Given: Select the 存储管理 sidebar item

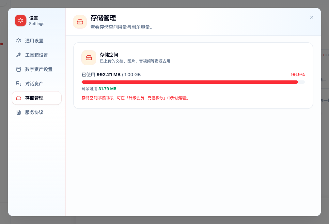Looking at the screenshot, I should (x=37, y=98).
